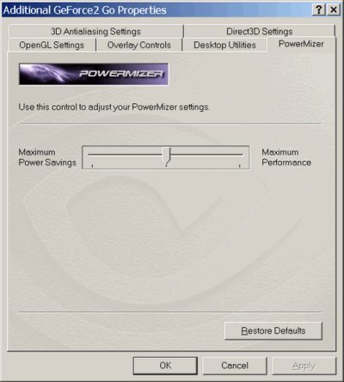Confirm the dialog with OK
Screen dimensions: 344x382
(165, 366)
